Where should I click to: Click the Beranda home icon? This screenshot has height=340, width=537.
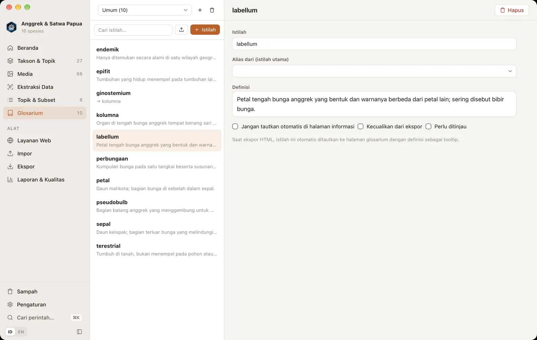(10, 48)
